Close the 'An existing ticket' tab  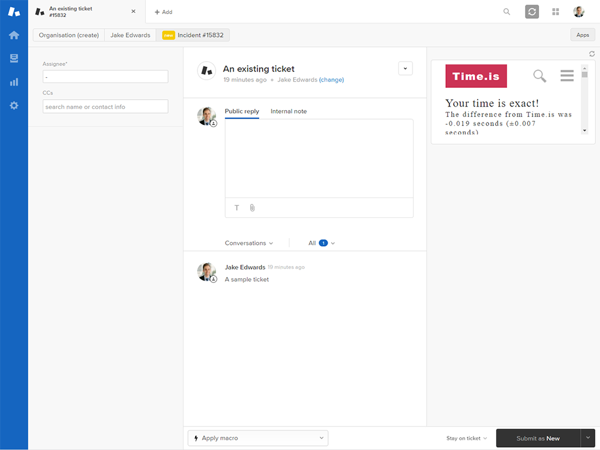tap(134, 12)
